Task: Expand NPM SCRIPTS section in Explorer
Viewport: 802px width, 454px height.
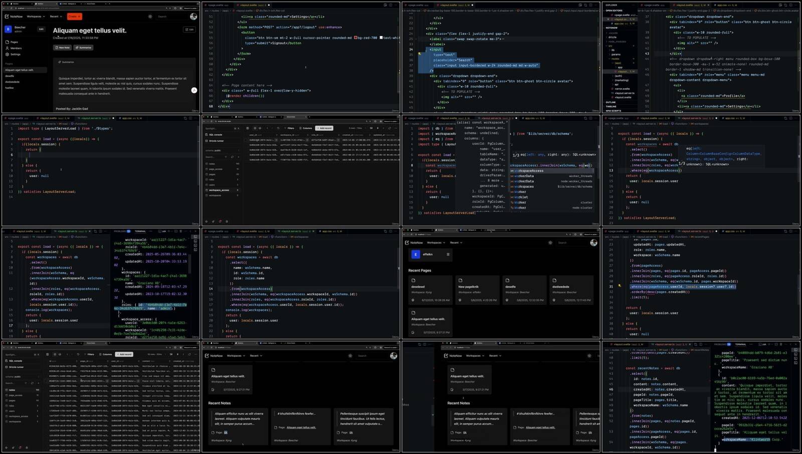Action: [614, 111]
